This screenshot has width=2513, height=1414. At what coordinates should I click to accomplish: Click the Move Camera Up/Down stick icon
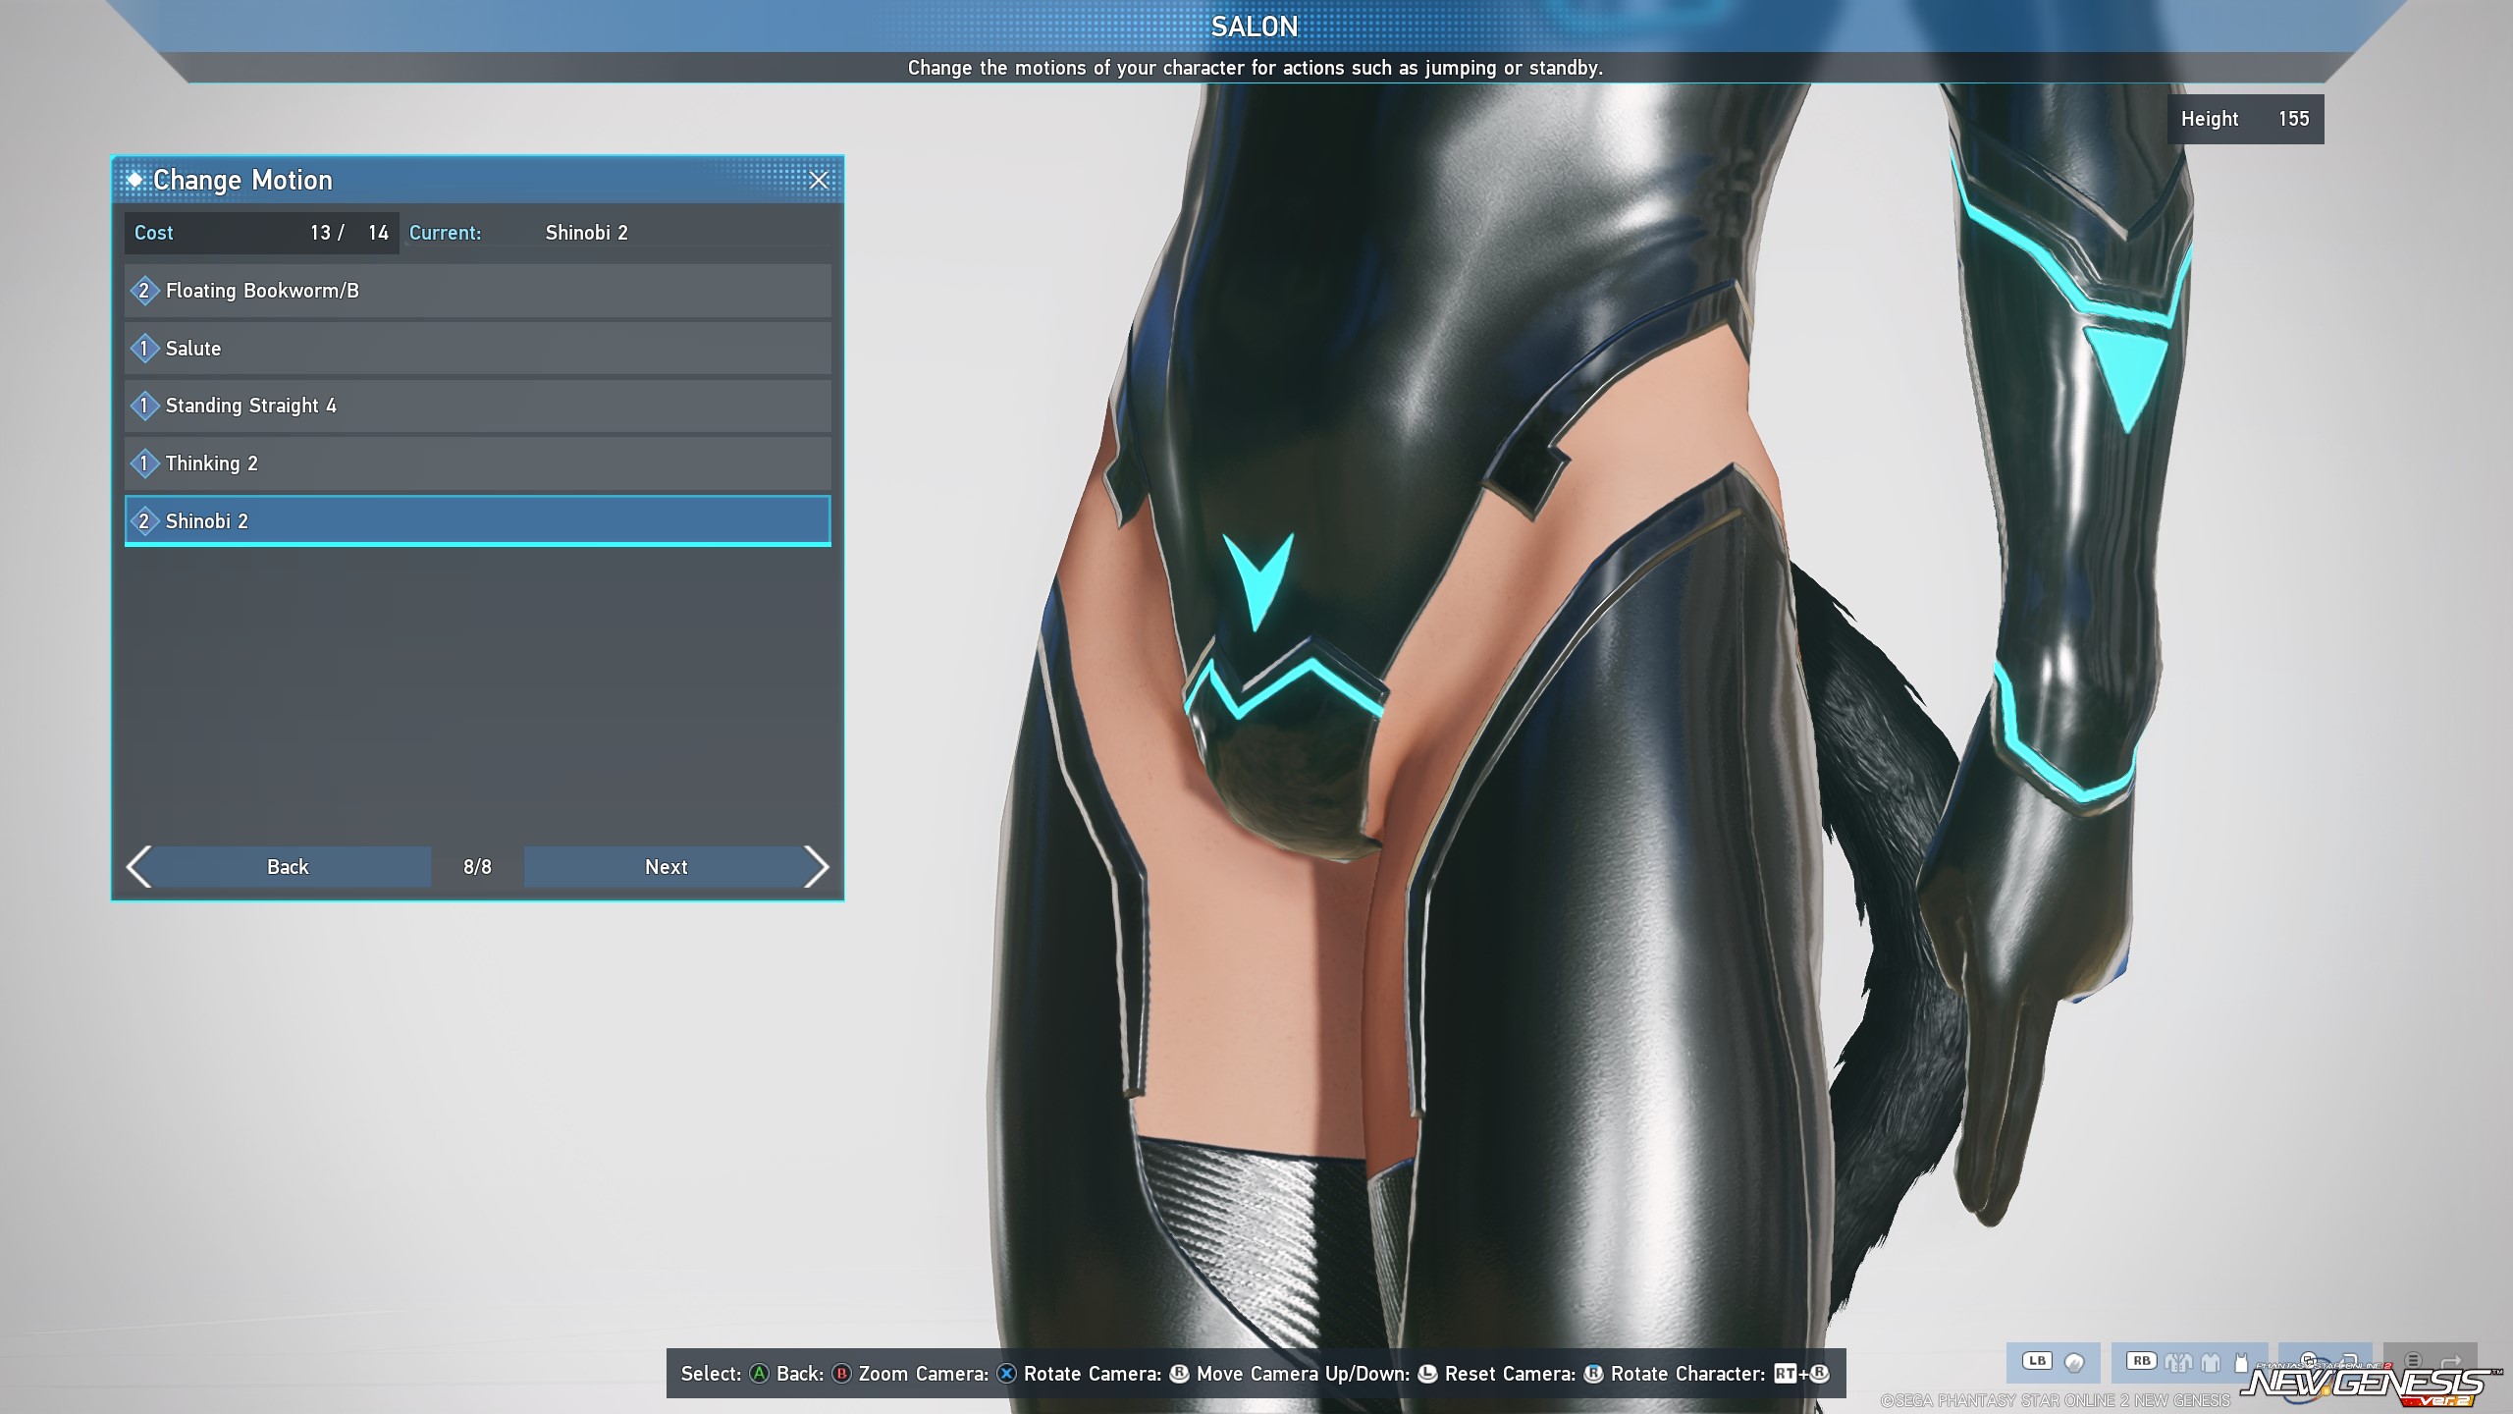click(x=1427, y=1374)
